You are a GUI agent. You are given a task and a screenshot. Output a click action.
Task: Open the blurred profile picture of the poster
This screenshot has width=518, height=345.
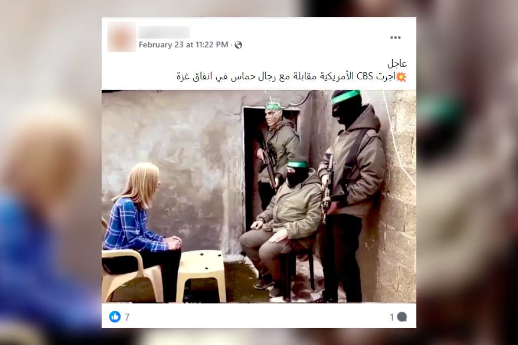[x=121, y=36]
